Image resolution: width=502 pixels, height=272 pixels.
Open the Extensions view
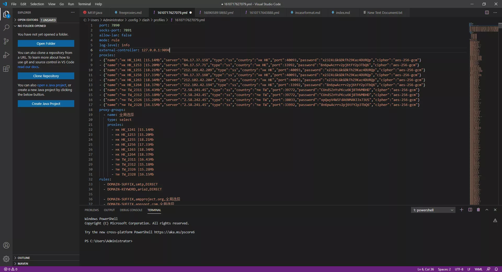click(6, 69)
